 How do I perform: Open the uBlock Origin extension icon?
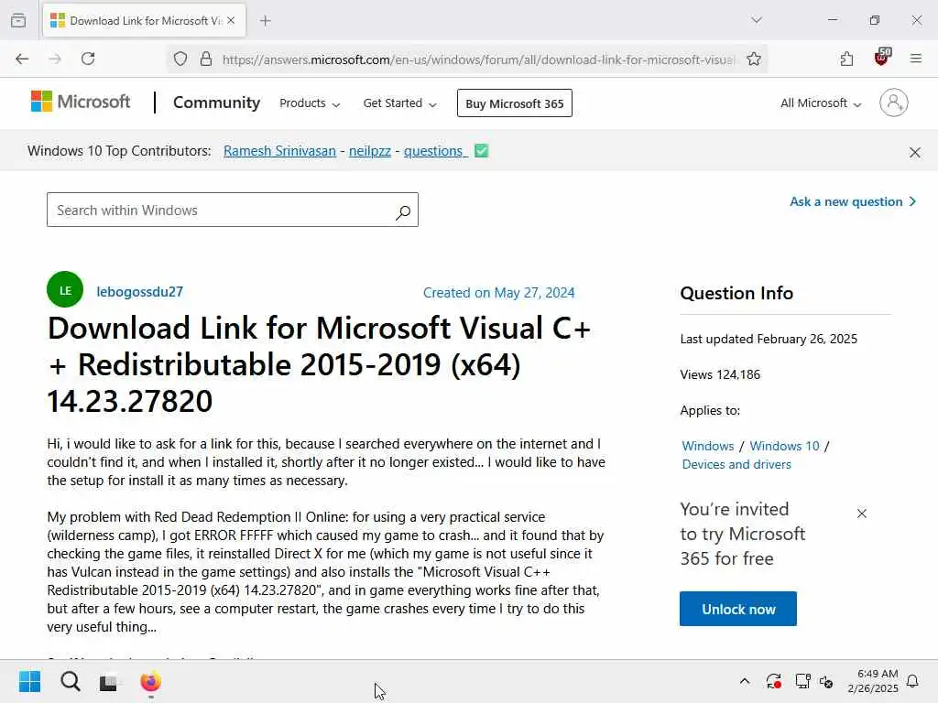882,58
